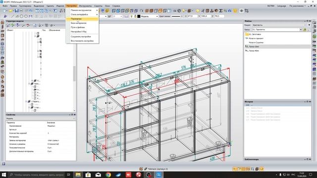Click the taskbar search box
The width and height of the screenshot is (317, 178).
[x=36, y=175]
